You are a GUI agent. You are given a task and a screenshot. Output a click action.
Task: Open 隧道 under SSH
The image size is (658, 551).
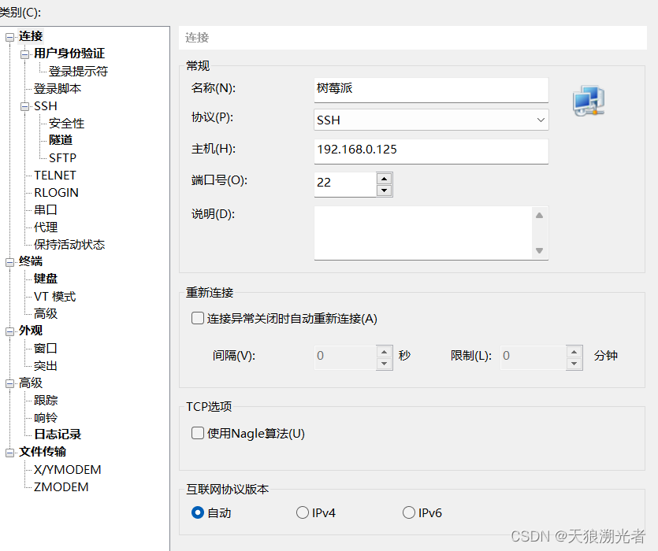[x=61, y=139]
